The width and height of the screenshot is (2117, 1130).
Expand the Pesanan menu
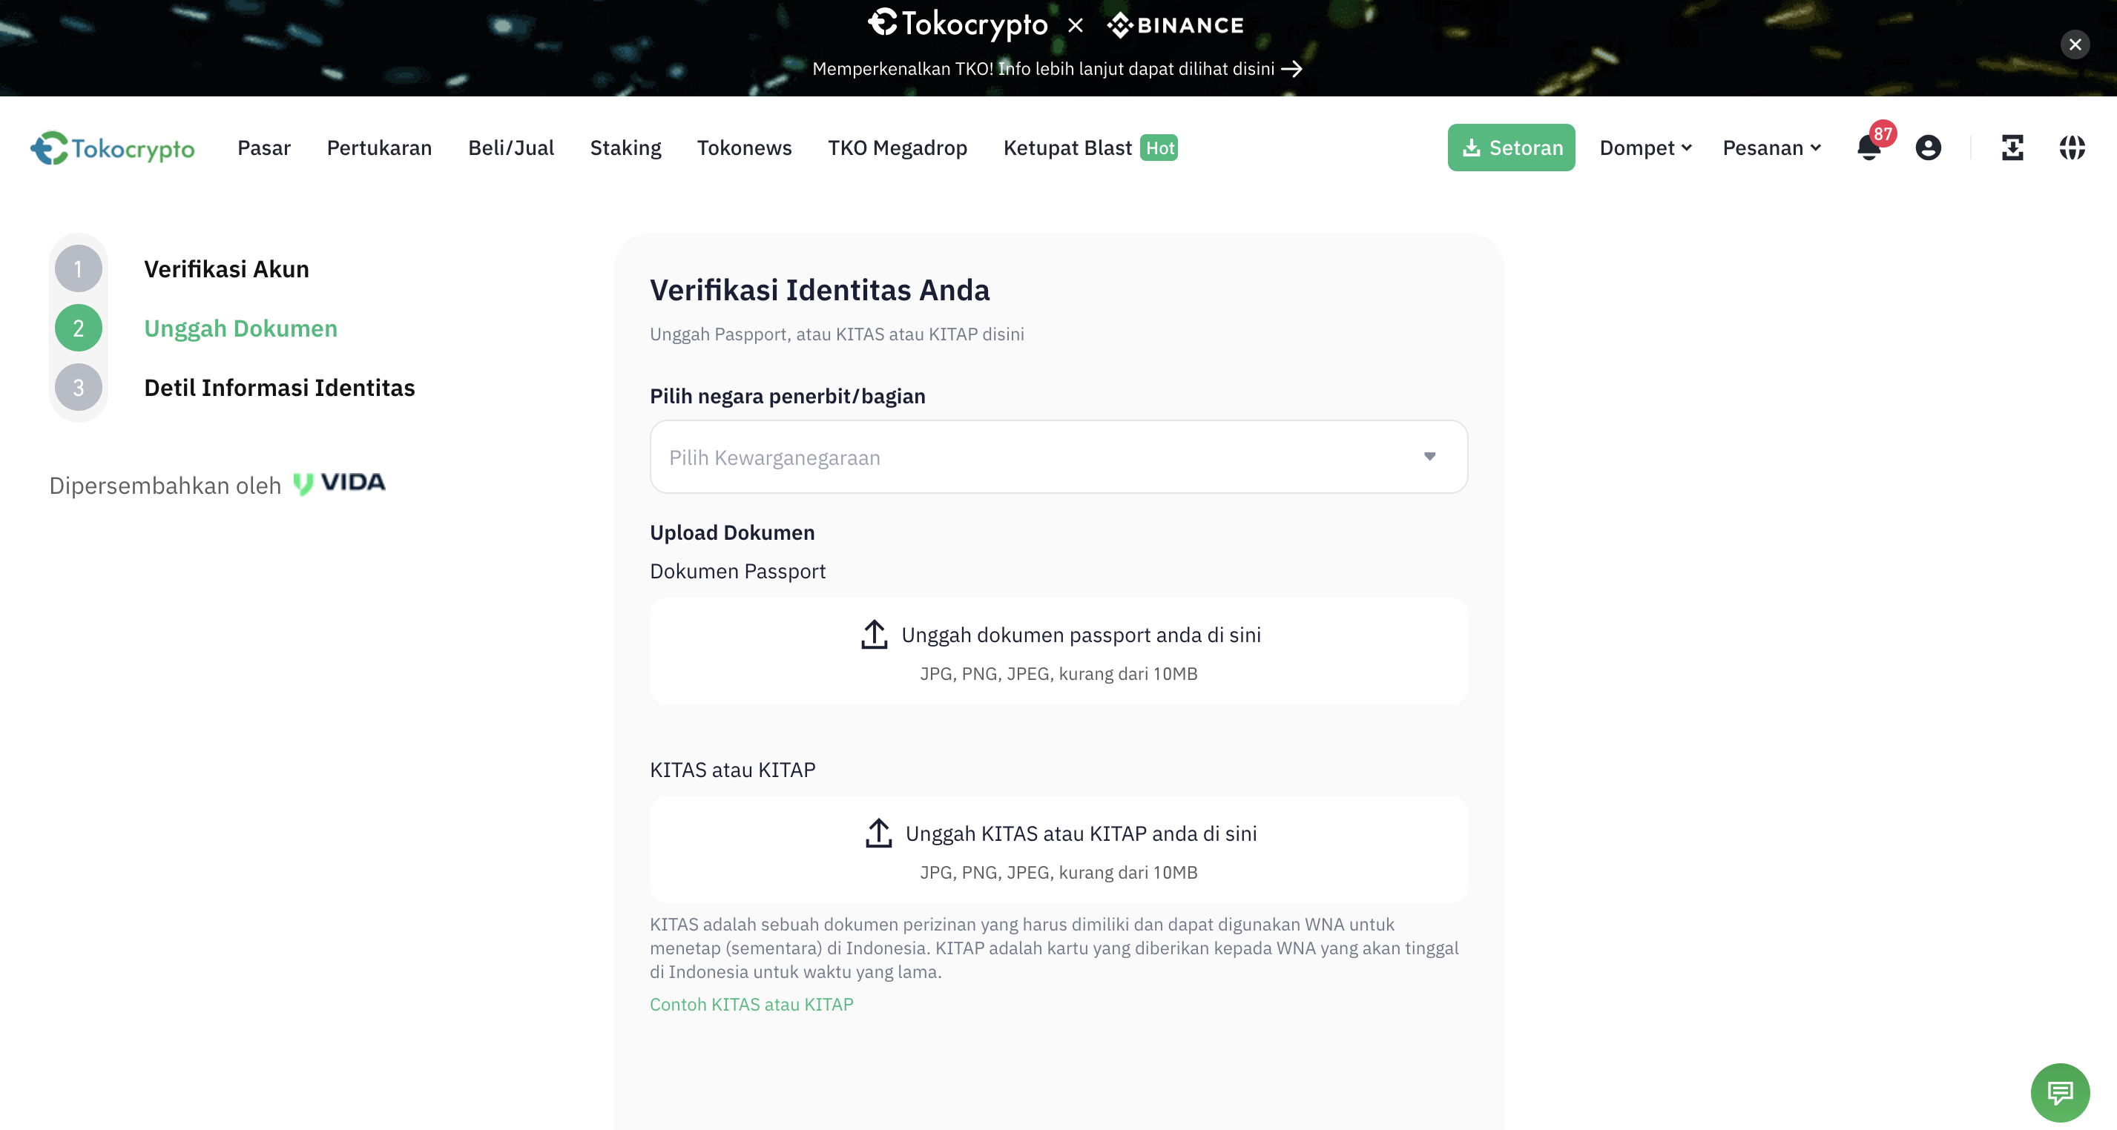1772,148
